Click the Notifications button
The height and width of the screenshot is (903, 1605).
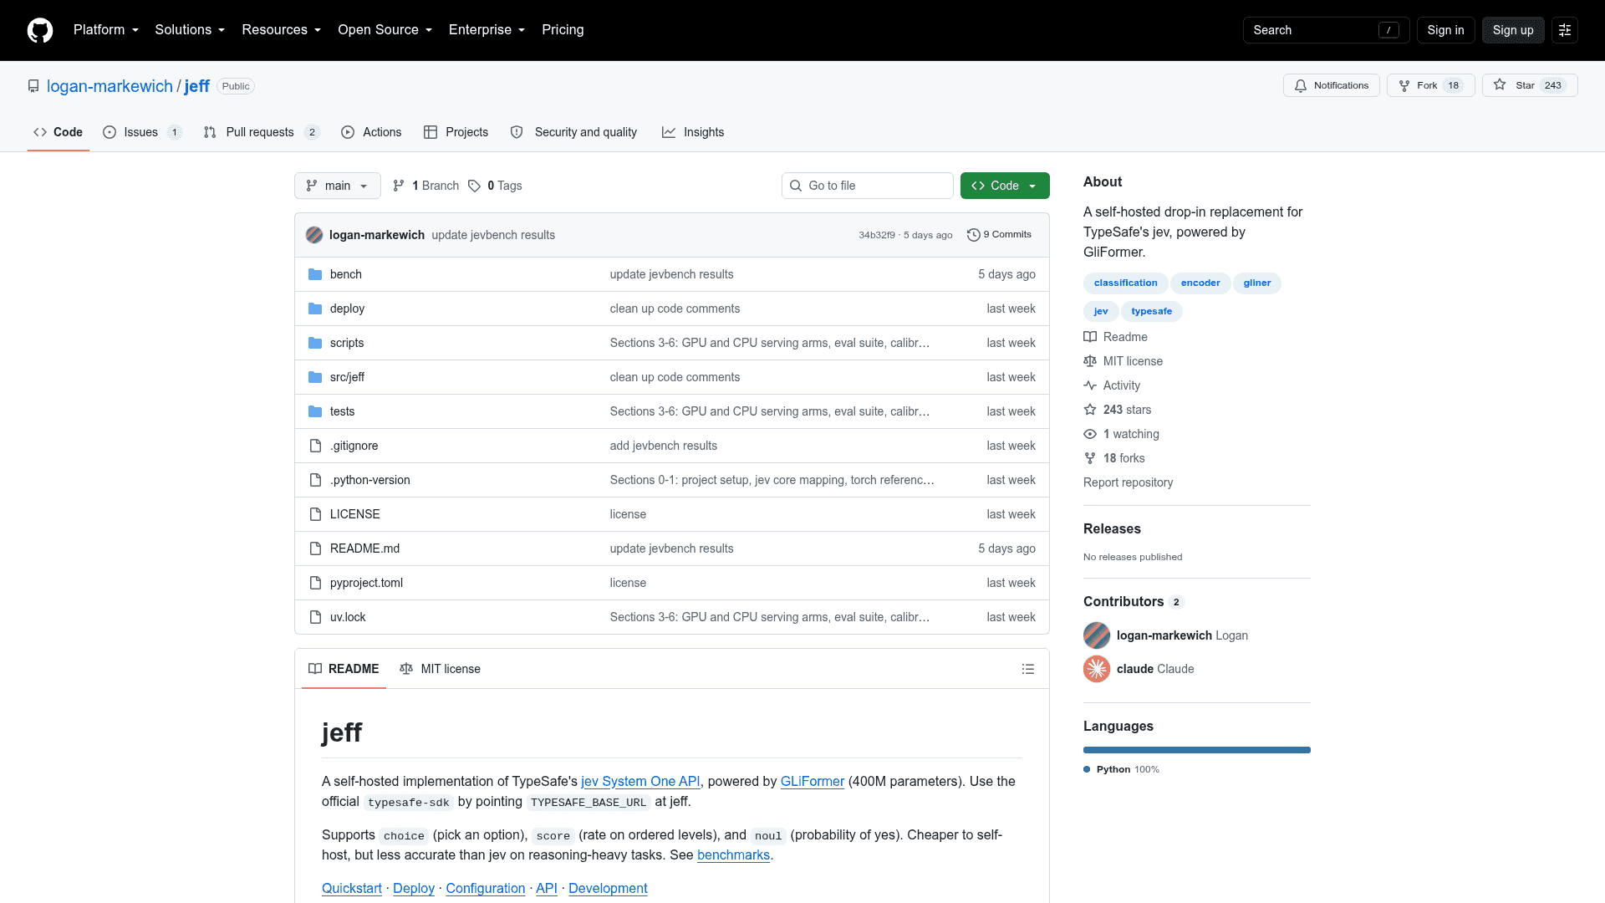point(1332,85)
